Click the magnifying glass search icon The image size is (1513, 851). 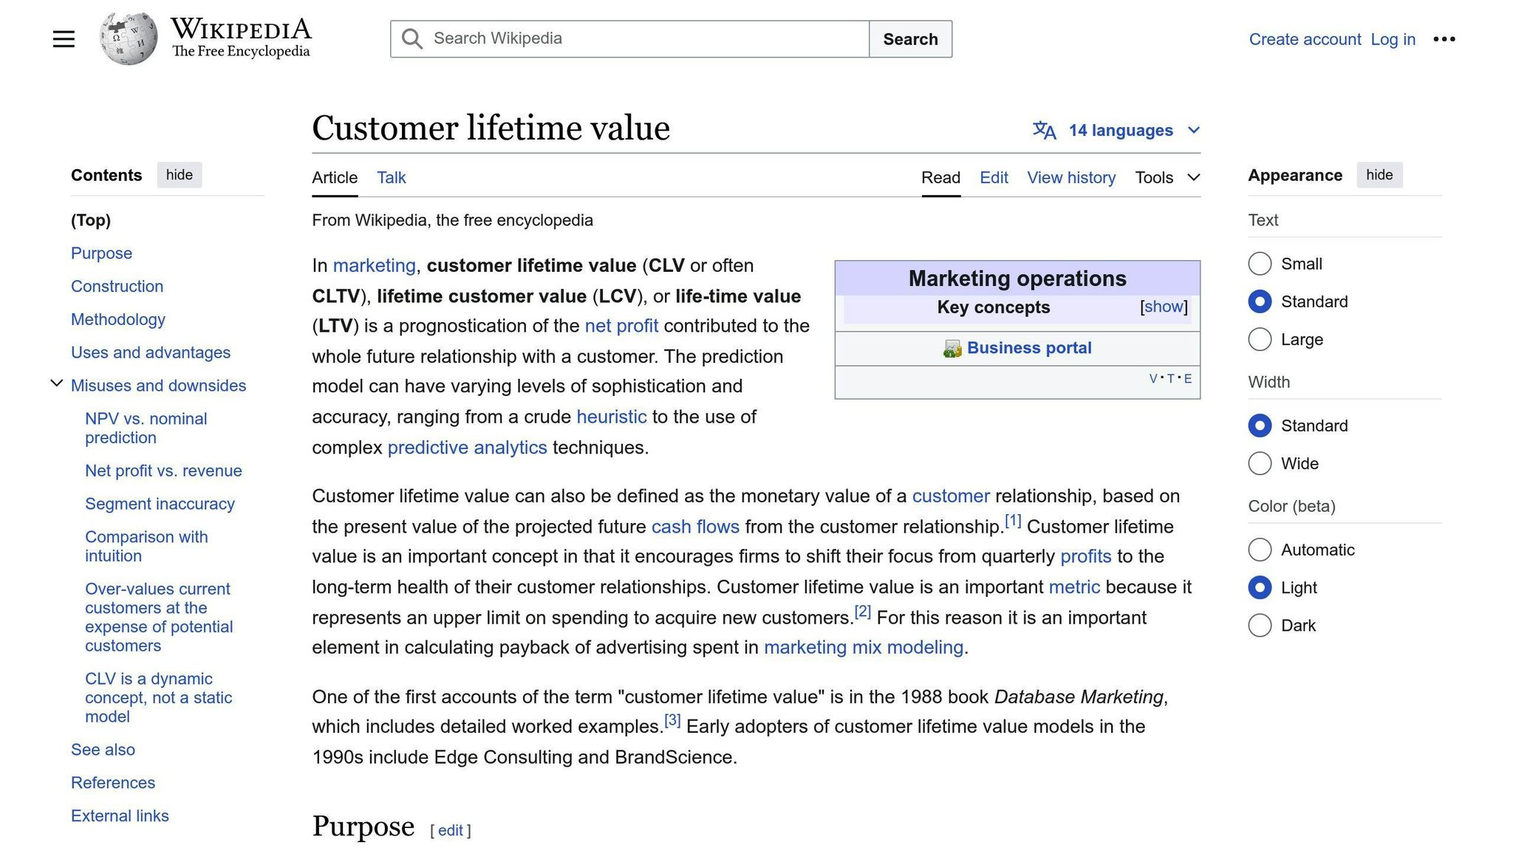pos(411,38)
